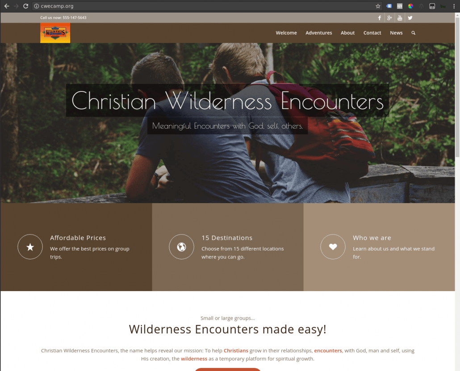Image resolution: width=460 pixels, height=371 pixels.
Task: Click the Wilderness Encounters logo
Action: (55, 33)
